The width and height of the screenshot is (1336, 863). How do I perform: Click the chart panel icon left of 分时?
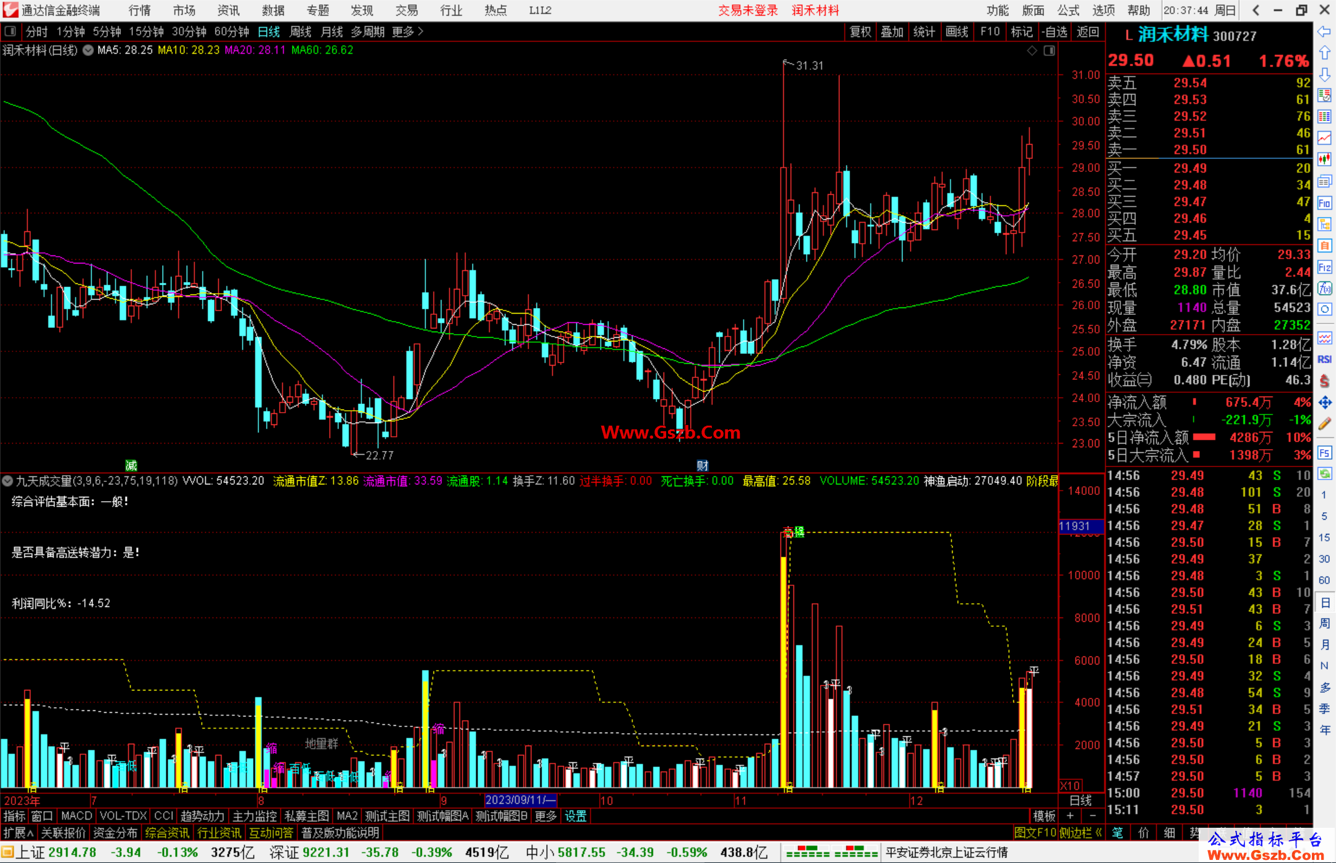(10, 32)
